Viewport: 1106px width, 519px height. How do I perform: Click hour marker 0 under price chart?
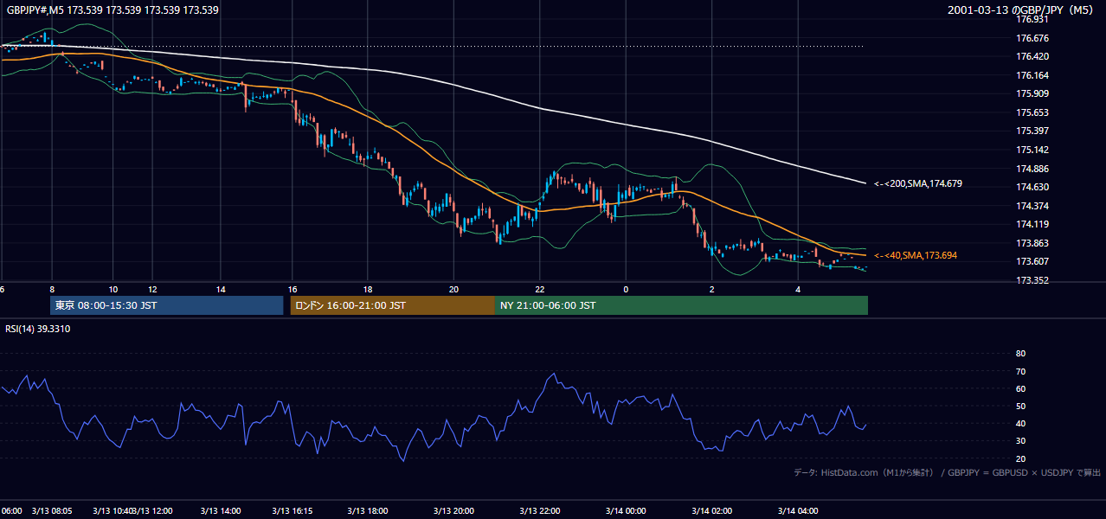pyautogui.click(x=626, y=289)
